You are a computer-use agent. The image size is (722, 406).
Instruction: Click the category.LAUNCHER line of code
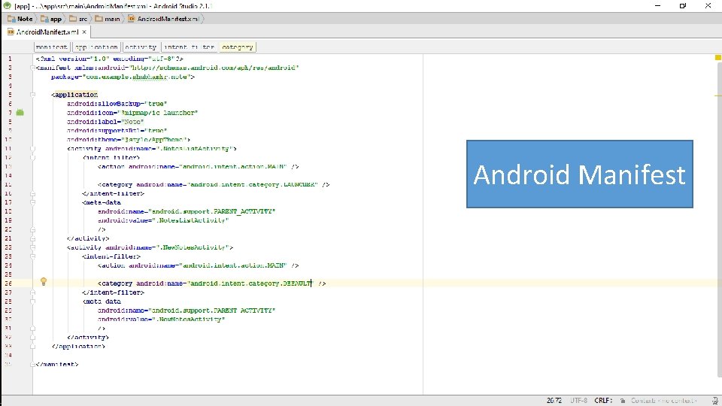214,185
